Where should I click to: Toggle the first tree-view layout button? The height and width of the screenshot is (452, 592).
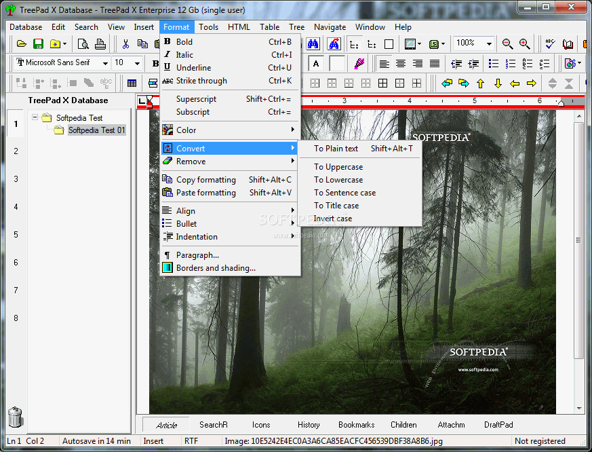(x=354, y=45)
